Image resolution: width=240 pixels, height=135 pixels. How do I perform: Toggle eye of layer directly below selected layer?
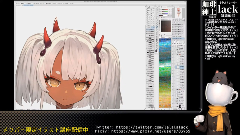point(173,70)
